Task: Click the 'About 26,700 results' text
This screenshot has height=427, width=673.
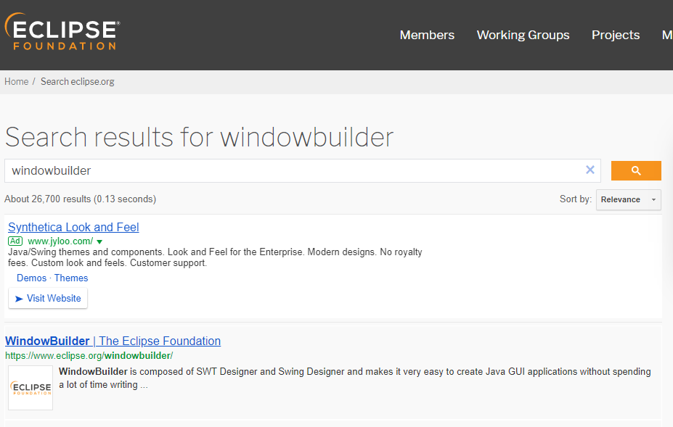Action: [x=81, y=199]
